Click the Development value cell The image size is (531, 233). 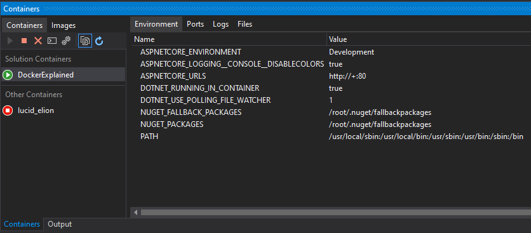351,52
